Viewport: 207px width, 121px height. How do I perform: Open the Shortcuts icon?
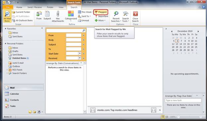39,112
